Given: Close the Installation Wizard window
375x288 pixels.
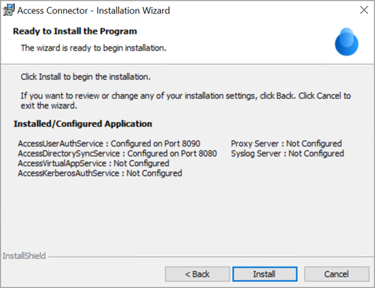Looking at the screenshot, I should [364, 10].
